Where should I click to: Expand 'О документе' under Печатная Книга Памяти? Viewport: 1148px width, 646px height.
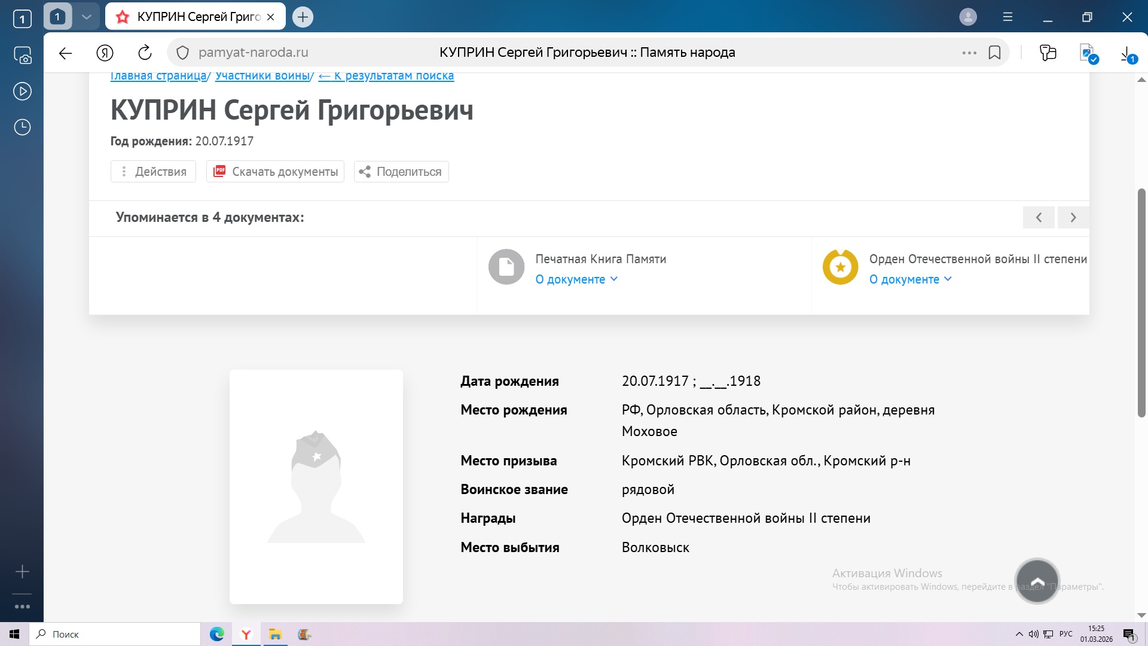pyautogui.click(x=576, y=279)
